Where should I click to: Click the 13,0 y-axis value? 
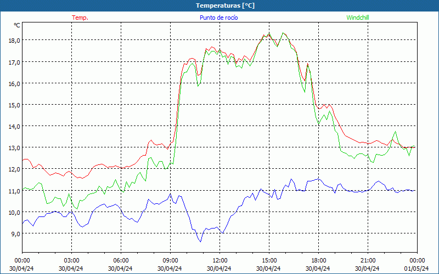15,148
